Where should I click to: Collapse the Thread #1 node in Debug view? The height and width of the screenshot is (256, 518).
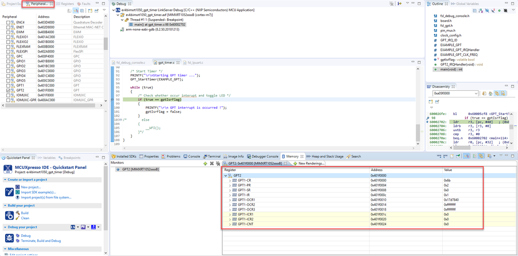tap(121, 20)
